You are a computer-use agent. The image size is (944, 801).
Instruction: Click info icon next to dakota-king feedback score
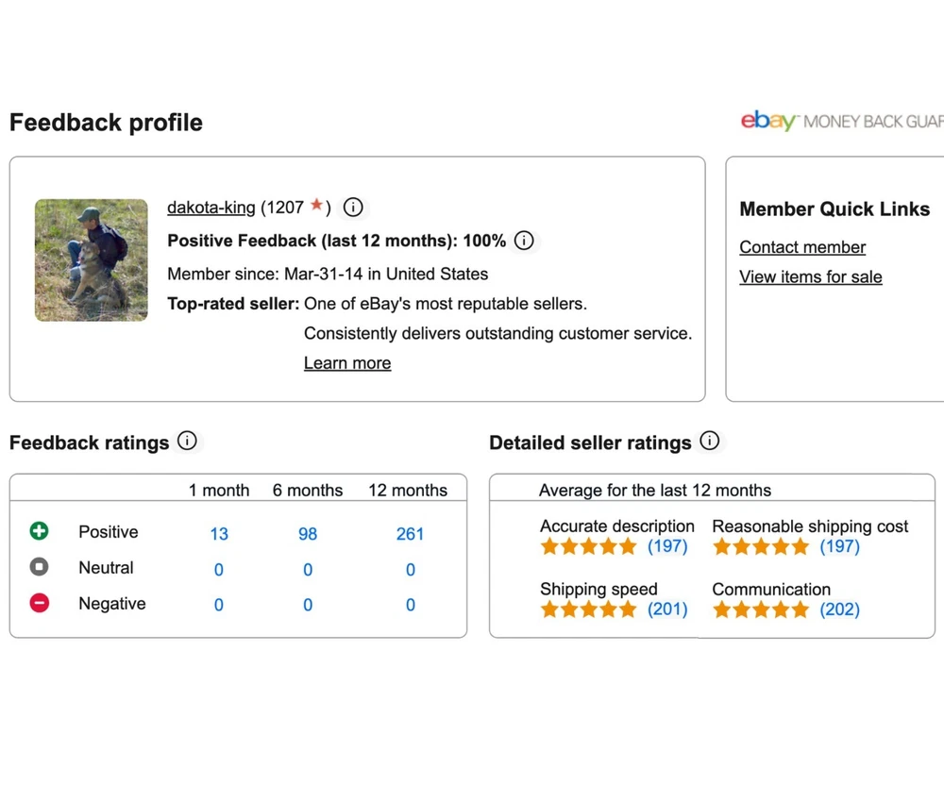pyautogui.click(x=353, y=207)
